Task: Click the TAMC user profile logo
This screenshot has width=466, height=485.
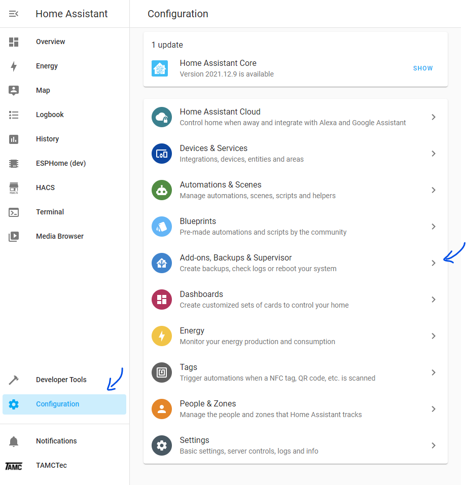Action: coord(14,466)
